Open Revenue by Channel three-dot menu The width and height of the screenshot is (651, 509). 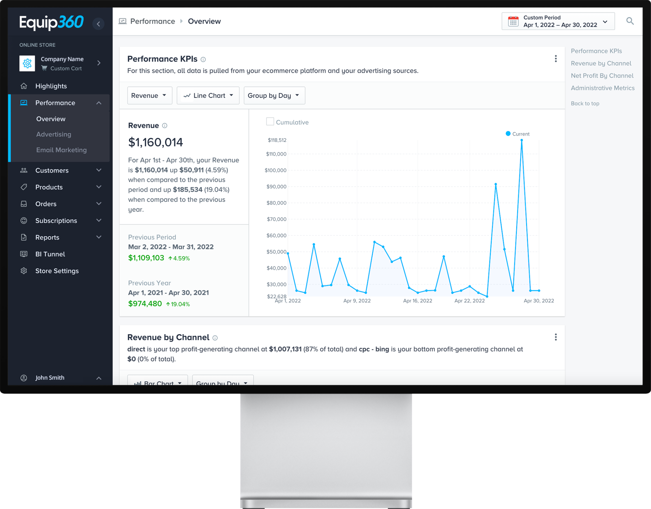(x=556, y=337)
